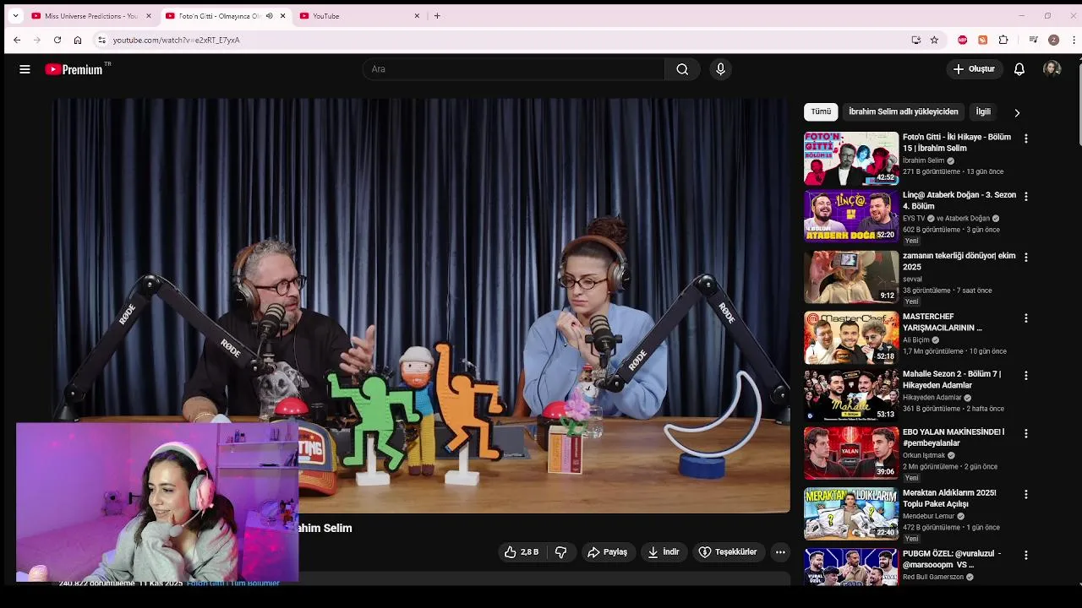
Task: Open the Linç@ Ataberk Doğan thumbnail
Action: 851,216
